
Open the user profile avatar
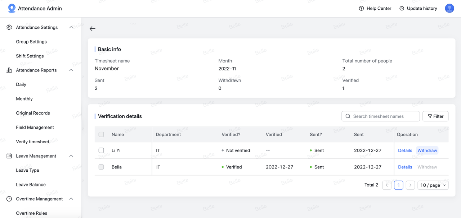coord(449,8)
